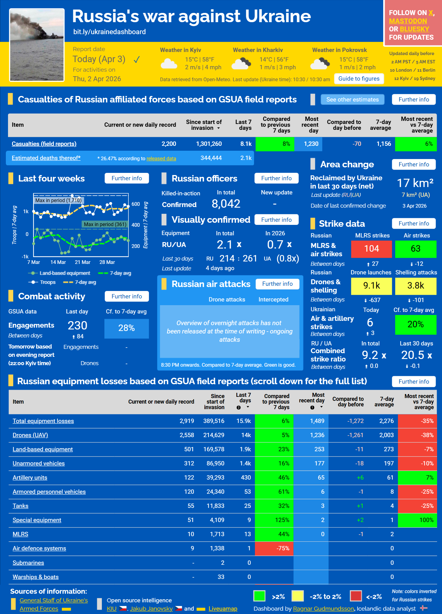Click the green >2% legend color swatch
442x614 pixels.
(x=259, y=596)
